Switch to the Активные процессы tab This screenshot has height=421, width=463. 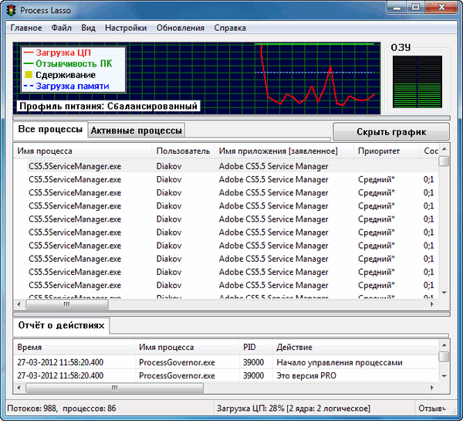137,131
